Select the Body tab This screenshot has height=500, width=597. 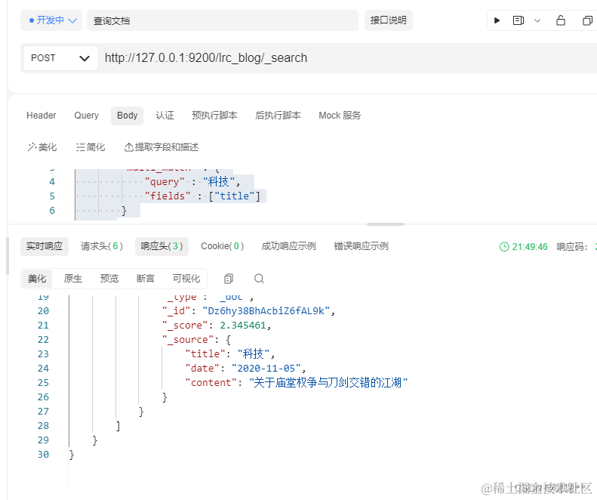127,116
